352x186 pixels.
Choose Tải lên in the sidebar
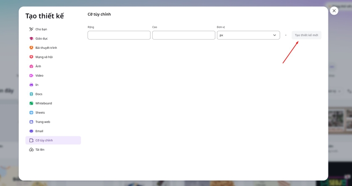coord(53,150)
